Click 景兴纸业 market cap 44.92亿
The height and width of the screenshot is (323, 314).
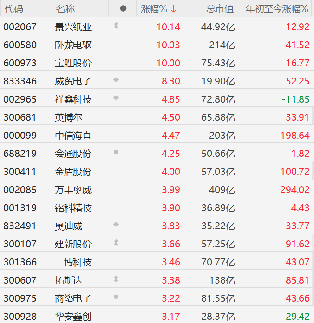pos(218,27)
